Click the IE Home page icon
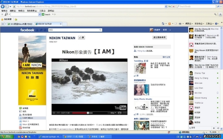The image size is (223, 139). (x=163, y=24)
